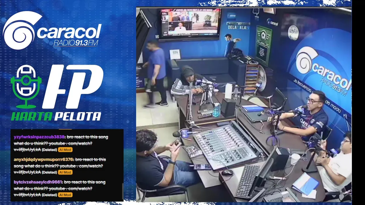The width and height of the screenshot is (365, 205).
Task: Click the (Deleted) label in yzyfwrkslnpazzcub3838 message
Action: [49, 150]
